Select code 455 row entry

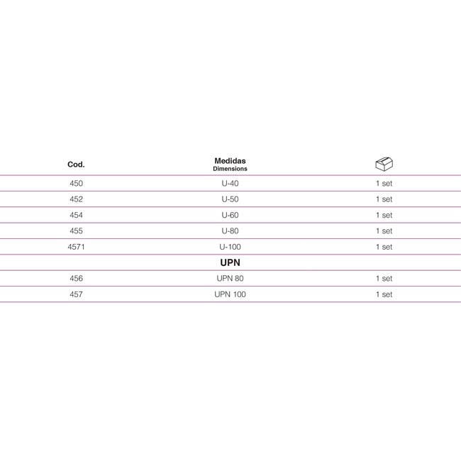(76, 231)
